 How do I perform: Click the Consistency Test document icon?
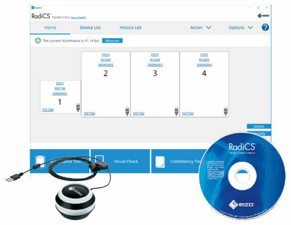pyautogui.click(x=160, y=162)
